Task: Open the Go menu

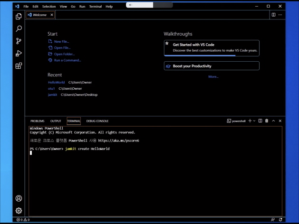Action: tap(73, 6)
